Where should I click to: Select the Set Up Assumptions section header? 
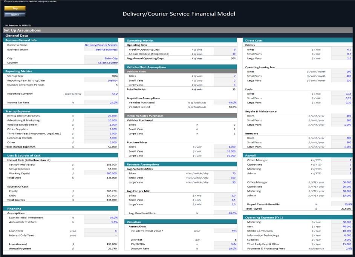pyautogui.click(x=178, y=30)
